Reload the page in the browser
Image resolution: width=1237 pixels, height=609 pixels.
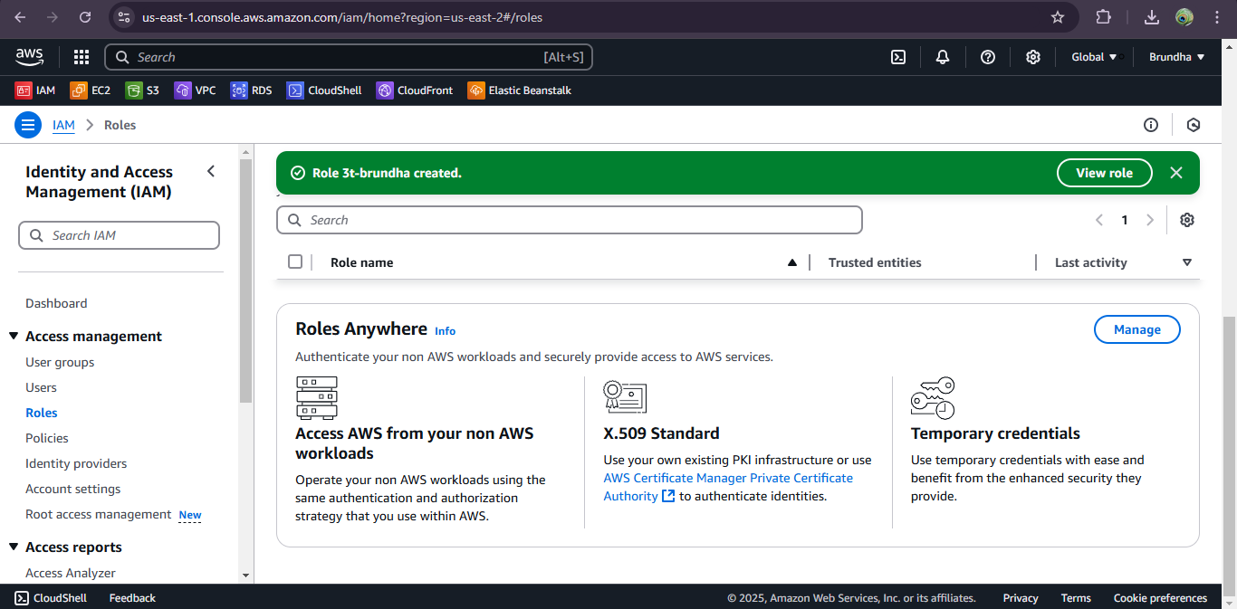coord(85,17)
